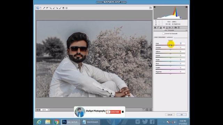Screen dimensions: 223x125
Task: Swap before and after settings icon
Action: (x=147, y=110)
